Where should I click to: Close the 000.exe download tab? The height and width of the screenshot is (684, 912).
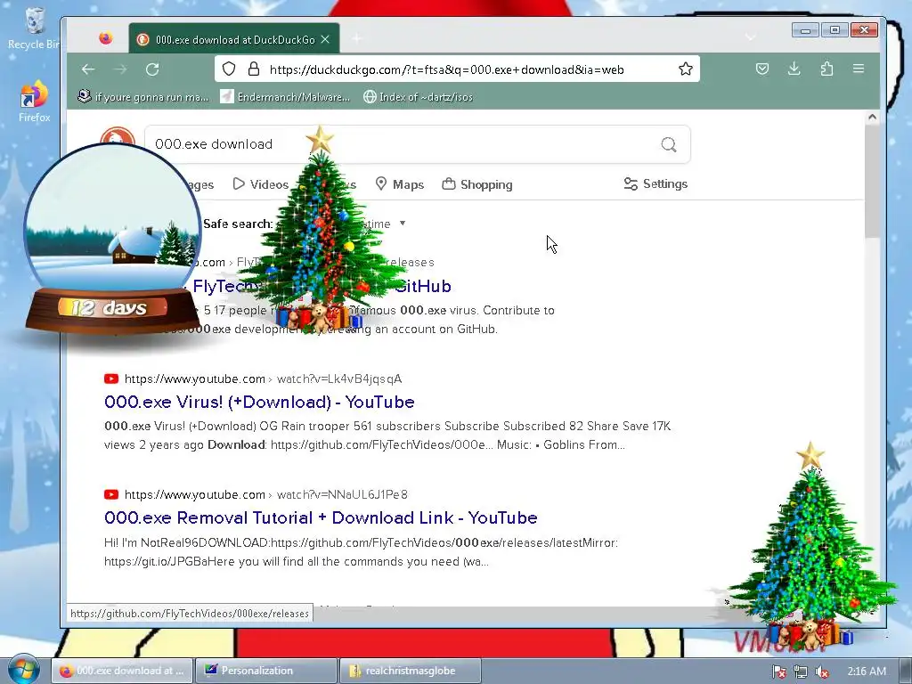pyautogui.click(x=325, y=39)
